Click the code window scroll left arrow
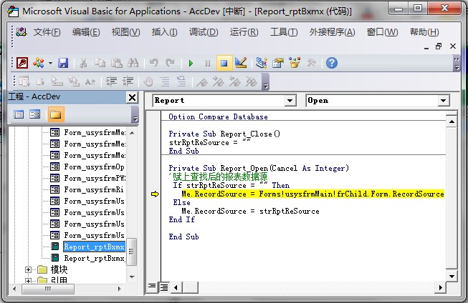Viewport: 468px width, 303px height. [x=176, y=287]
